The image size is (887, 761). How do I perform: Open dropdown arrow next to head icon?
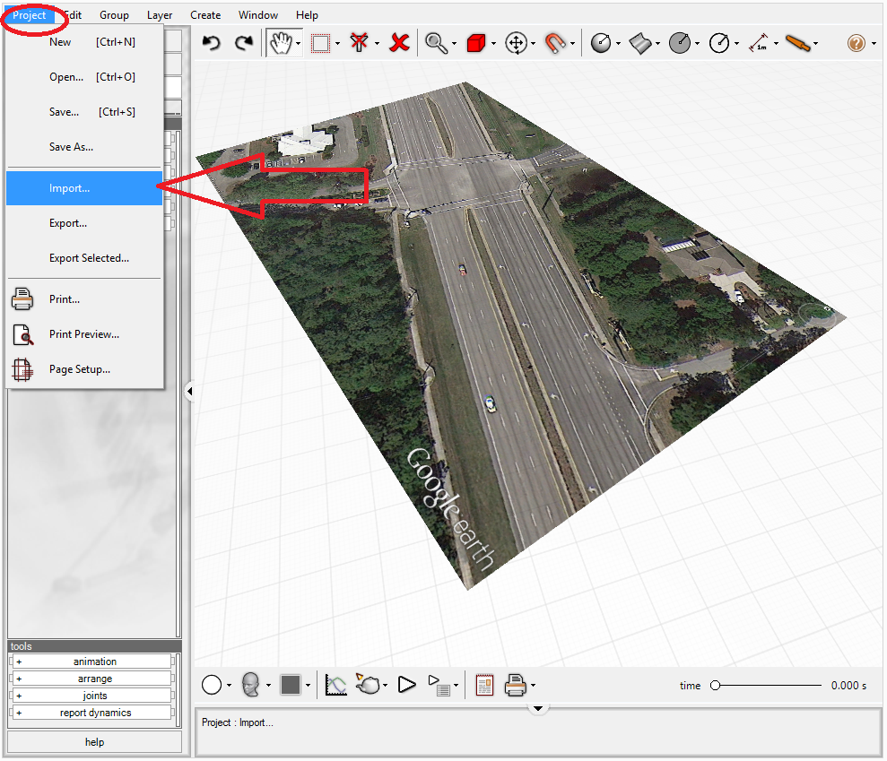[268, 685]
